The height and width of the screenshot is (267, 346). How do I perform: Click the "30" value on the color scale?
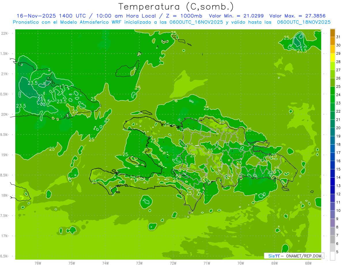point(339,45)
